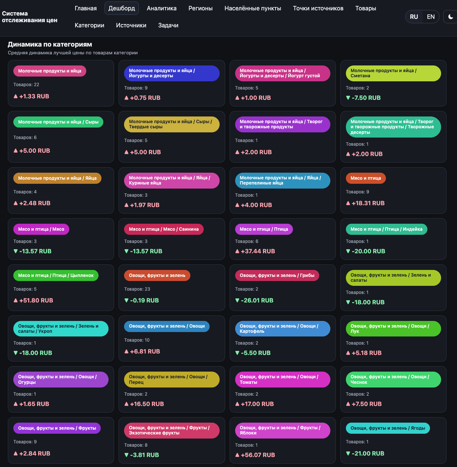Navigate to Точки источников
The width and height of the screenshot is (457, 467).
318,8
